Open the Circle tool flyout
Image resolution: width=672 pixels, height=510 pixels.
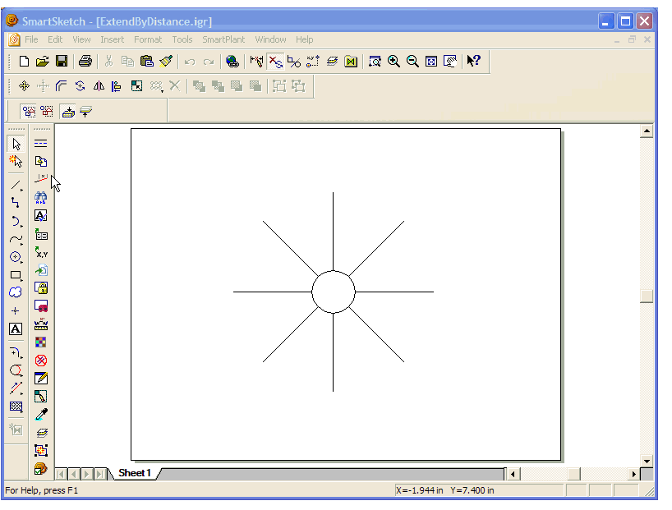[16, 257]
